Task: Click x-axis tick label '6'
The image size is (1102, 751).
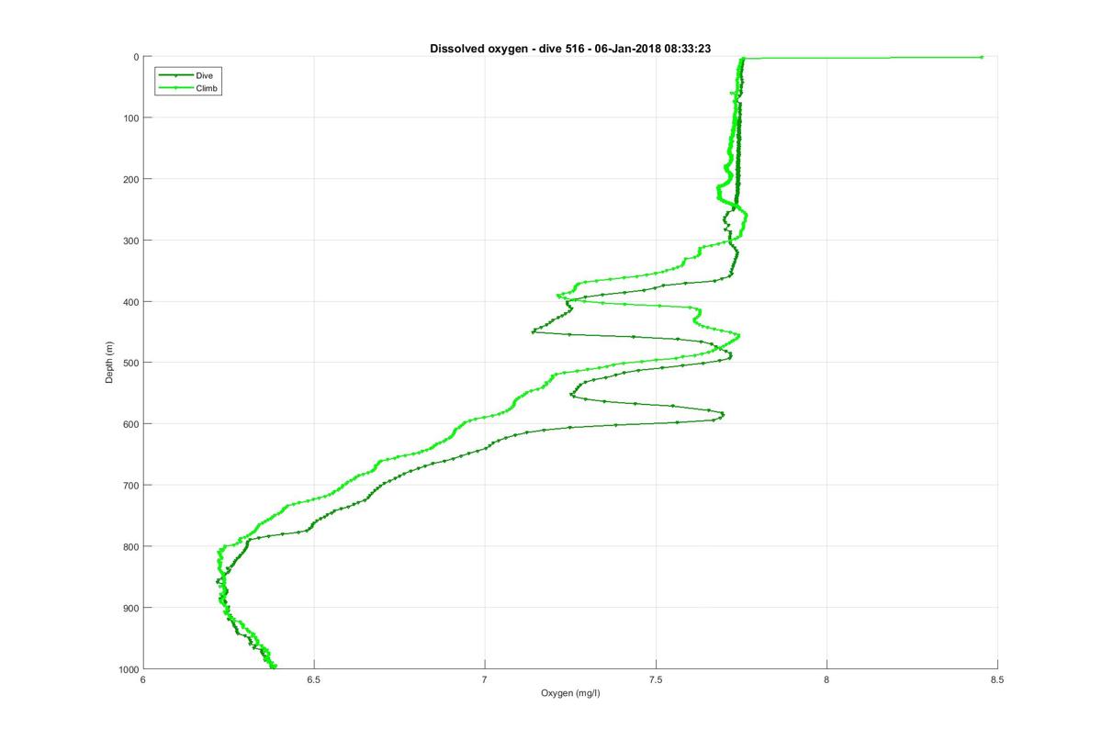Action: (143, 680)
